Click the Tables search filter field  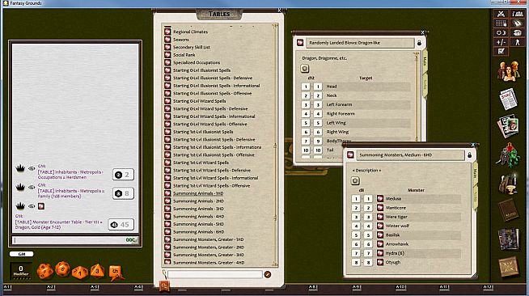(215, 274)
